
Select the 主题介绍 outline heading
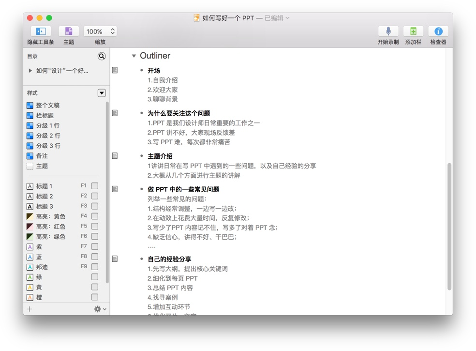(x=160, y=156)
